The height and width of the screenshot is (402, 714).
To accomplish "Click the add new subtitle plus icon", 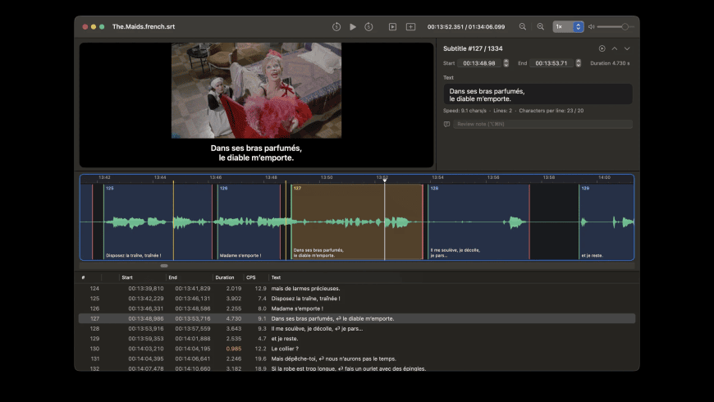I will pos(410,27).
